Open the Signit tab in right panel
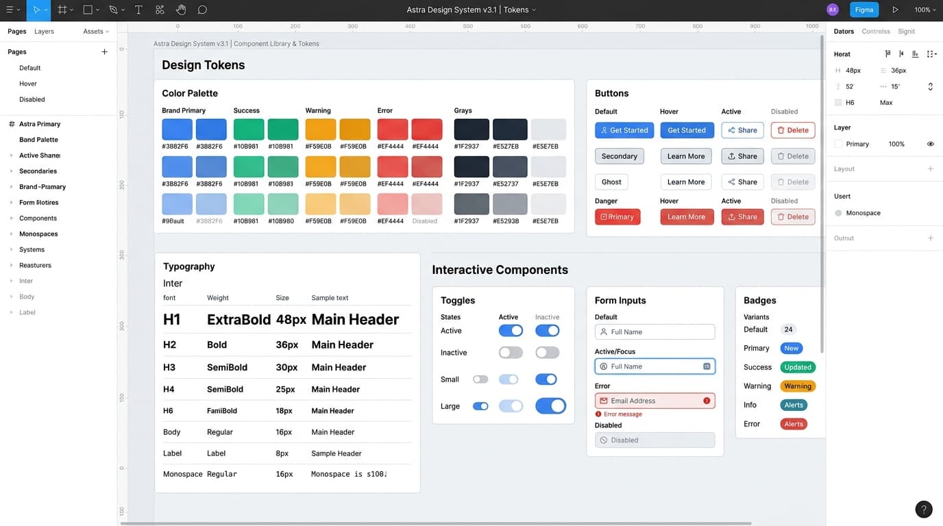Viewport: 943px width, 526px height. coord(906,32)
